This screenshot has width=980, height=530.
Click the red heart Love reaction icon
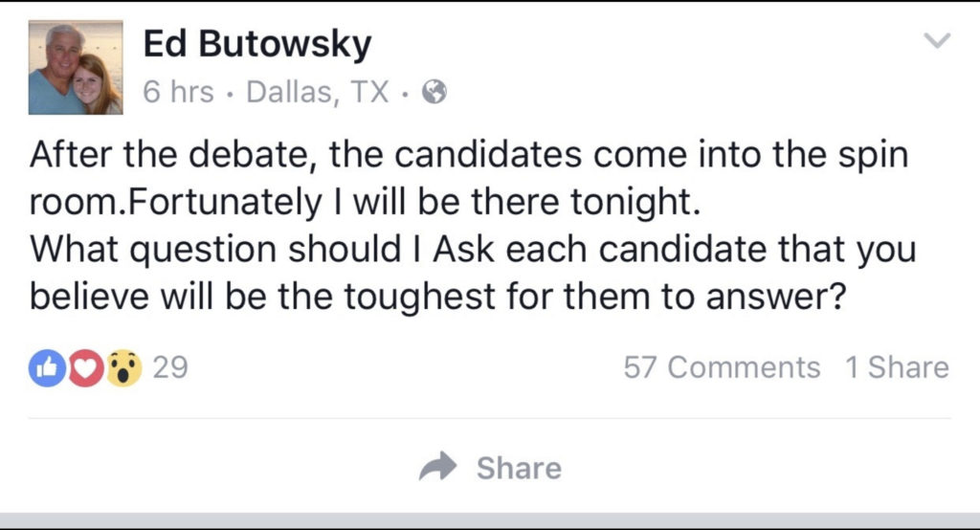pyautogui.click(x=85, y=368)
